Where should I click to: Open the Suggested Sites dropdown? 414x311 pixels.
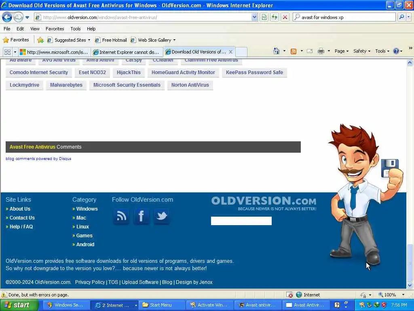[69, 40]
